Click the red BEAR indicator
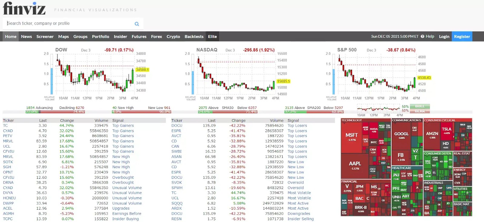This screenshot has width=484, height=222. point(420,111)
